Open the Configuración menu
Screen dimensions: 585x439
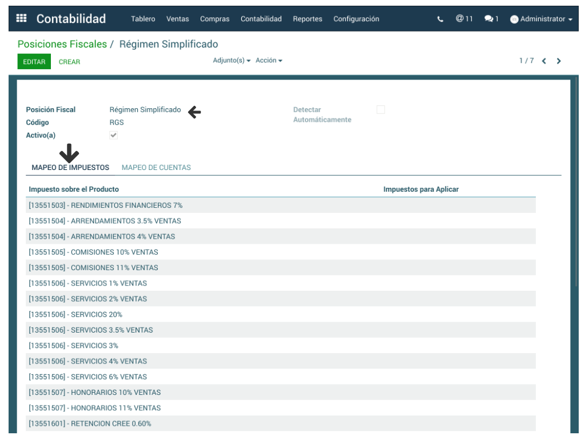coord(356,19)
